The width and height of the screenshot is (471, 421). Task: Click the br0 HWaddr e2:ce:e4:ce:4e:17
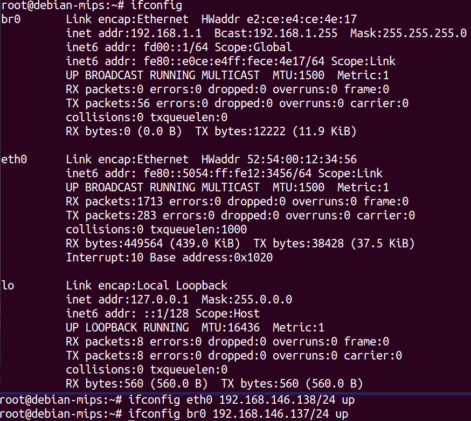[279, 19]
